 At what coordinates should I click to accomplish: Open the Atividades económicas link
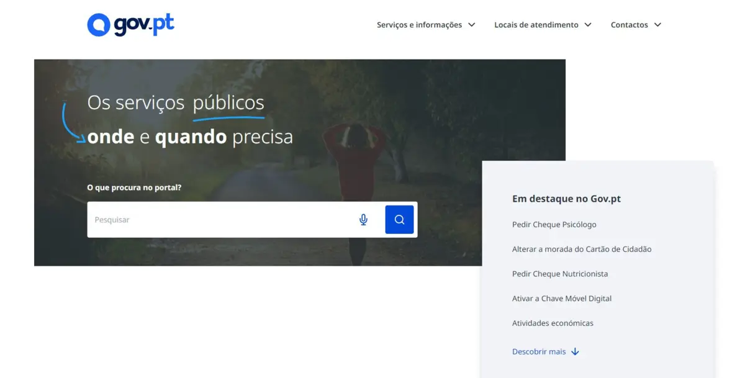click(553, 323)
